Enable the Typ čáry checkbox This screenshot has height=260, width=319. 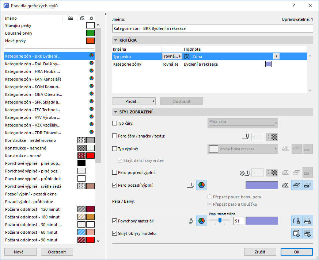[114, 123]
